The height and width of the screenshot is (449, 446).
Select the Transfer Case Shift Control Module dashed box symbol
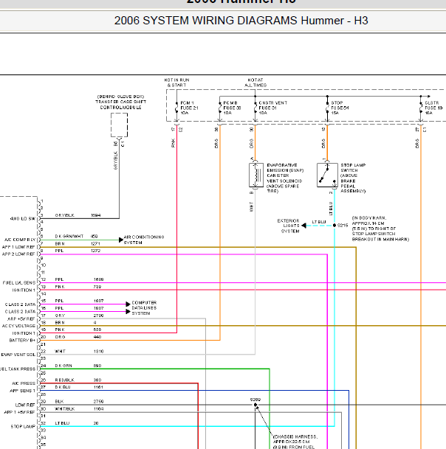(x=120, y=125)
